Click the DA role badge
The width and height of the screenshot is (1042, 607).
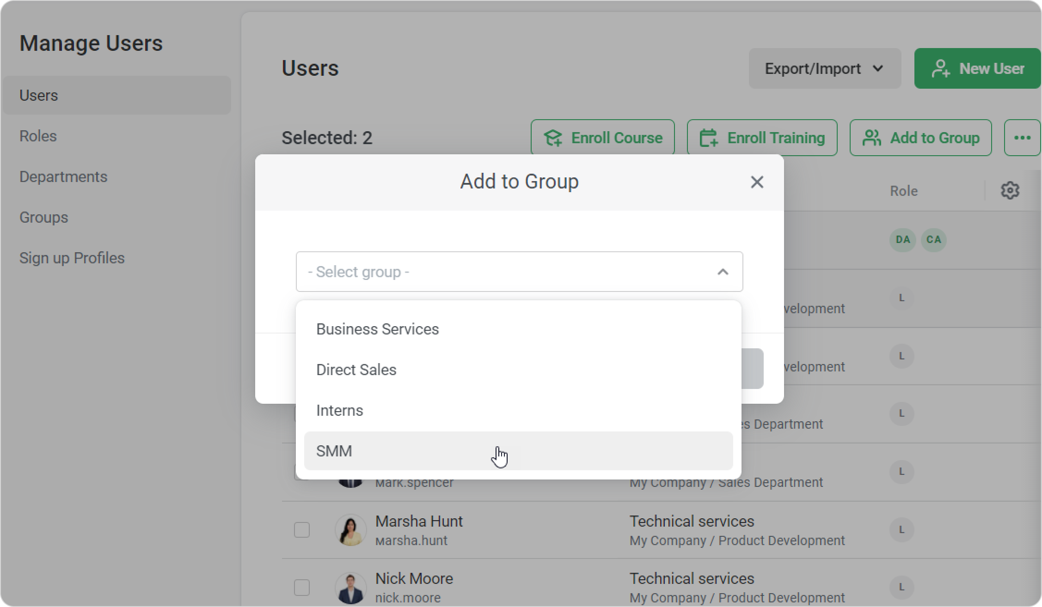902,239
